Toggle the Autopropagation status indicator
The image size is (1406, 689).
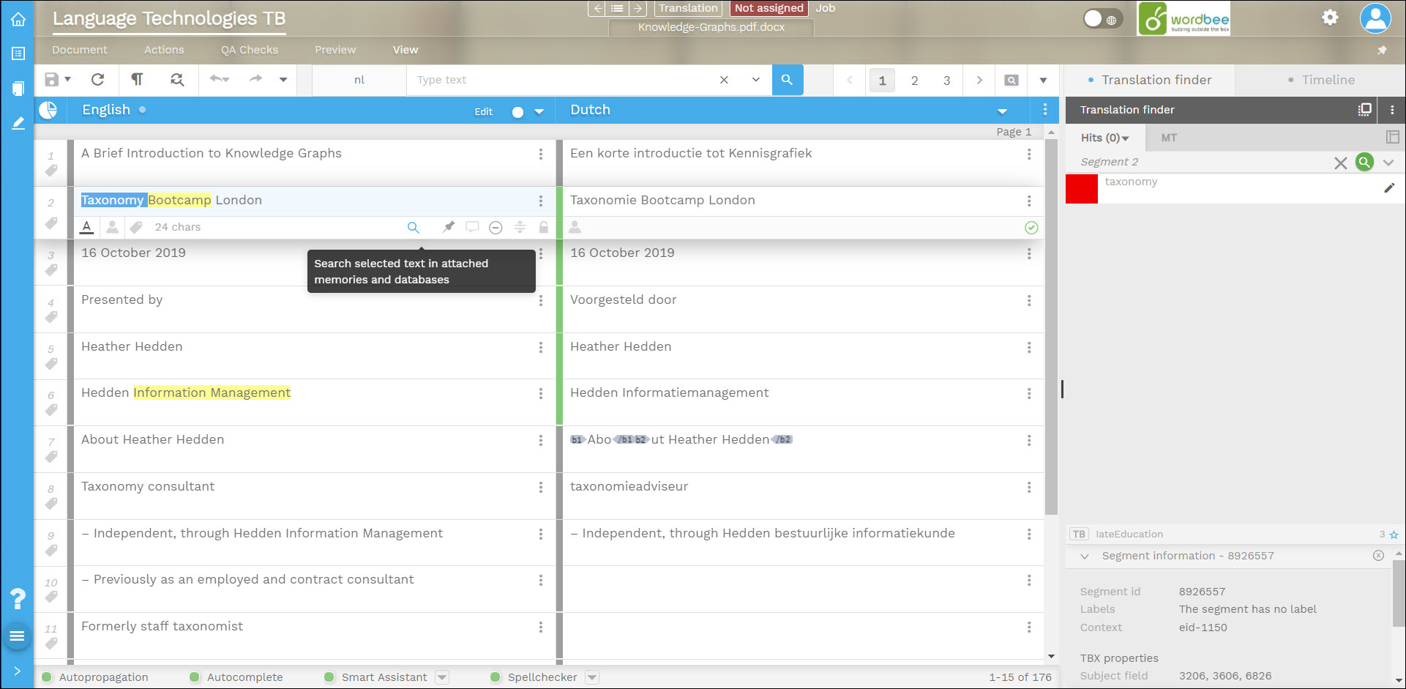[47, 677]
